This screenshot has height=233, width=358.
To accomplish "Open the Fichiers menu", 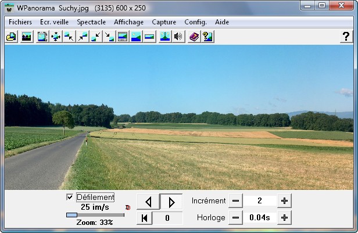I will pos(20,22).
